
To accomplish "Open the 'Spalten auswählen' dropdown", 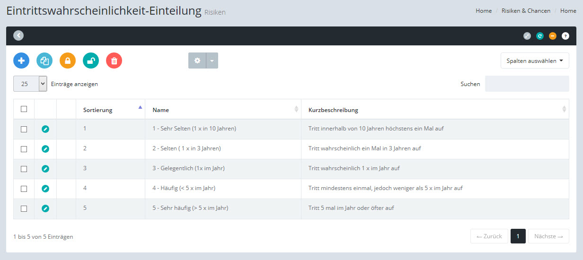I will pyautogui.click(x=535, y=61).
